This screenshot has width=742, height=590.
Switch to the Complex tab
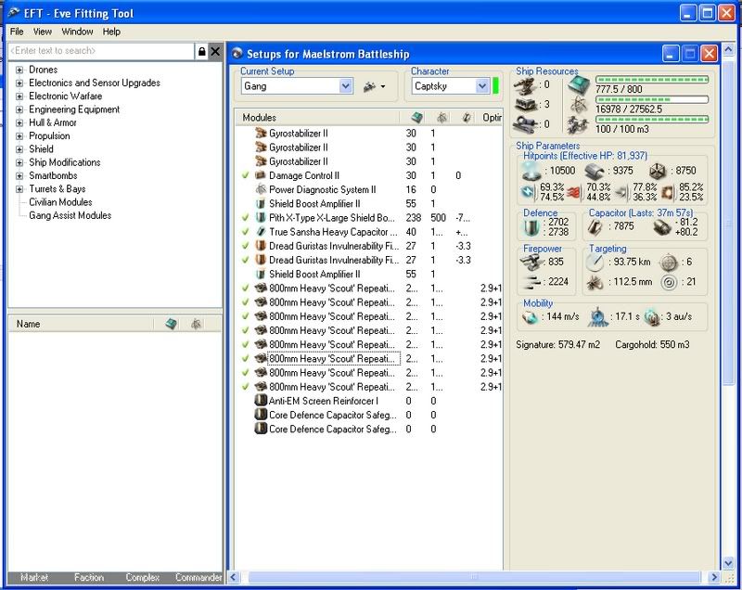[x=143, y=577]
